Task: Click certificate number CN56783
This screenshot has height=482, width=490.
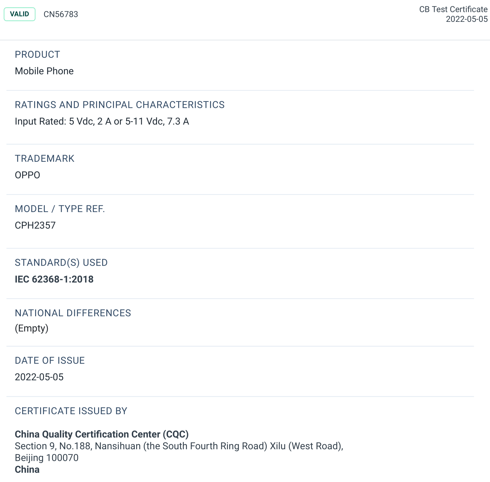Action: coord(61,14)
